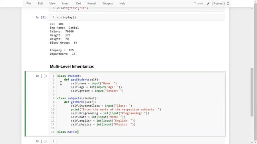Viewport: 257px width, 144px height.
Task: Click the print Enter the marks line
Action: pyautogui.click(x=116, y=110)
